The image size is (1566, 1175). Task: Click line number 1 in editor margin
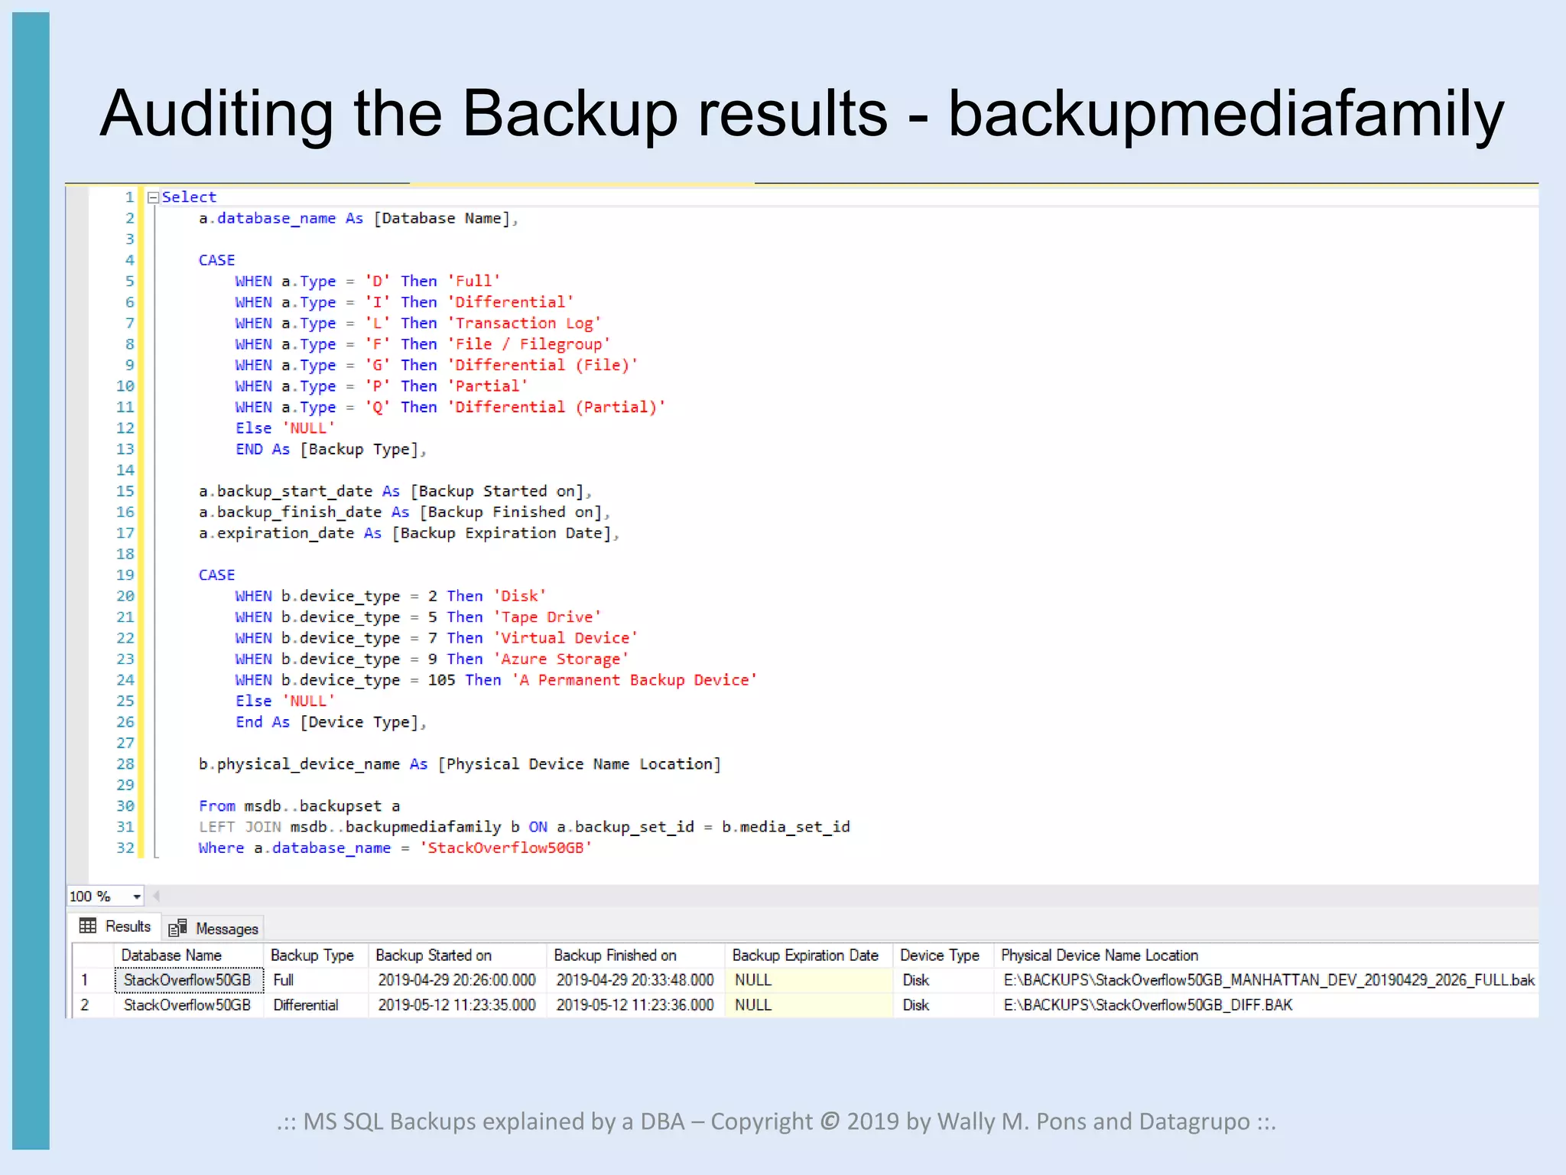[x=130, y=197]
